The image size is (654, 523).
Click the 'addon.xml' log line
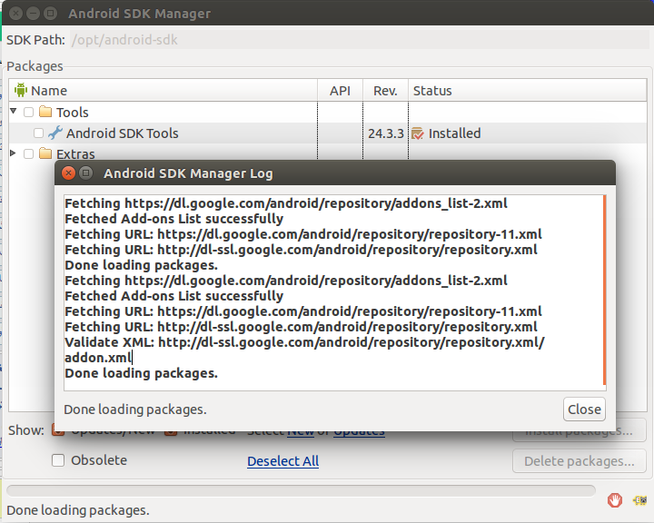click(x=98, y=358)
